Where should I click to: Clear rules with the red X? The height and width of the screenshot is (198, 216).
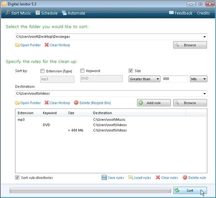point(158,178)
